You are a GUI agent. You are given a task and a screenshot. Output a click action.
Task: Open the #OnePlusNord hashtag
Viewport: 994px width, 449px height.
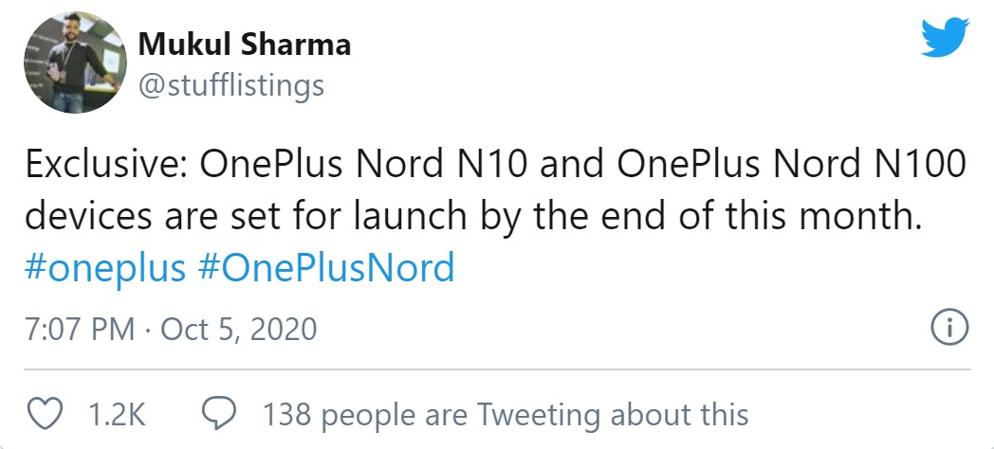327,268
